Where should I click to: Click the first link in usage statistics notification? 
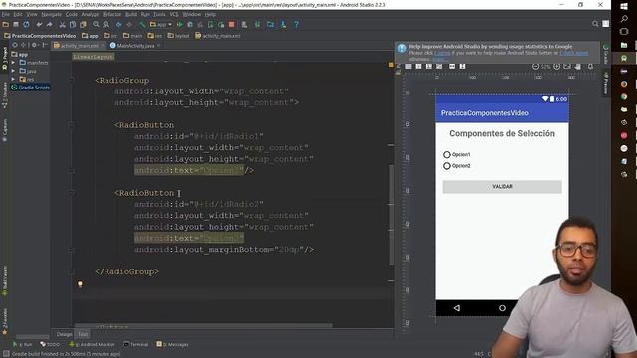[x=442, y=53]
